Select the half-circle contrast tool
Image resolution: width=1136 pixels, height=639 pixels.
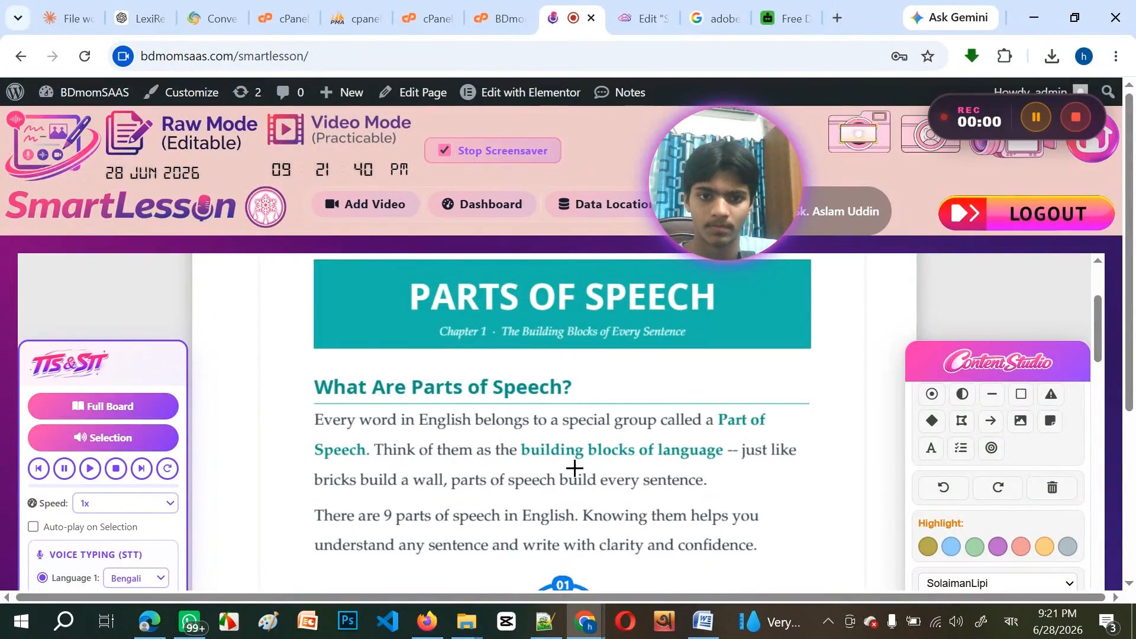point(962,394)
